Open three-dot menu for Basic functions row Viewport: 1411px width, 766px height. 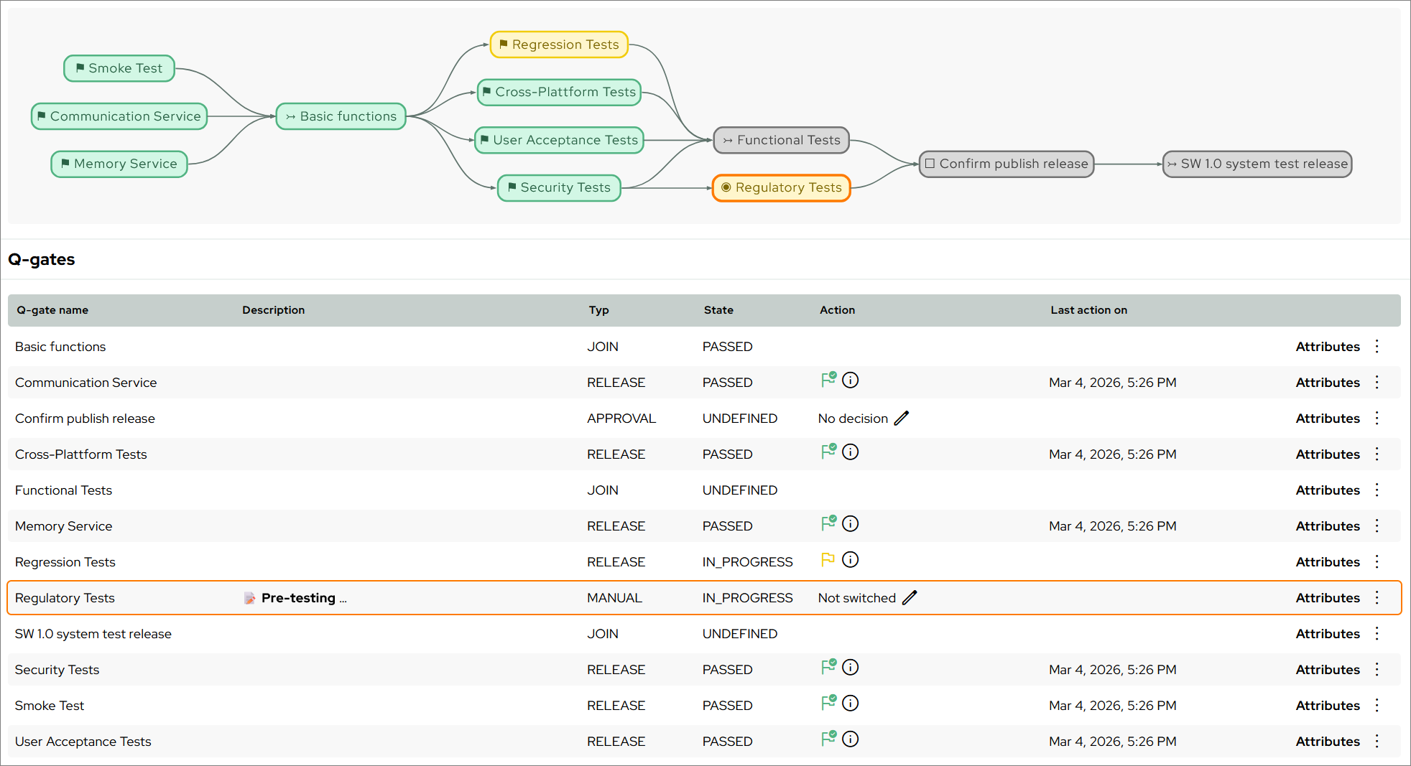[x=1377, y=347]
